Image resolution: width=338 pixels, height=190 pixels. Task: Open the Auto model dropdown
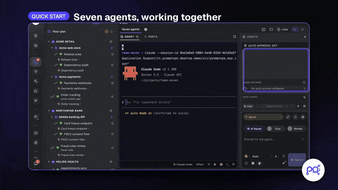[262, 156]
